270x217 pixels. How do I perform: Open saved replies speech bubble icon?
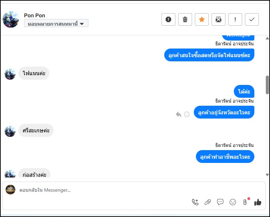tap(220, 202)
